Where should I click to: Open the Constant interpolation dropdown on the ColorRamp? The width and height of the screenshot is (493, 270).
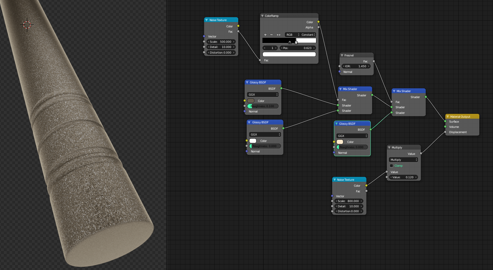(307, 35)
